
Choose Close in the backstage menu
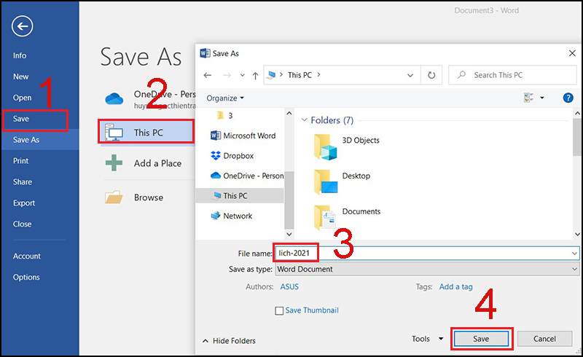pos(23,224)
